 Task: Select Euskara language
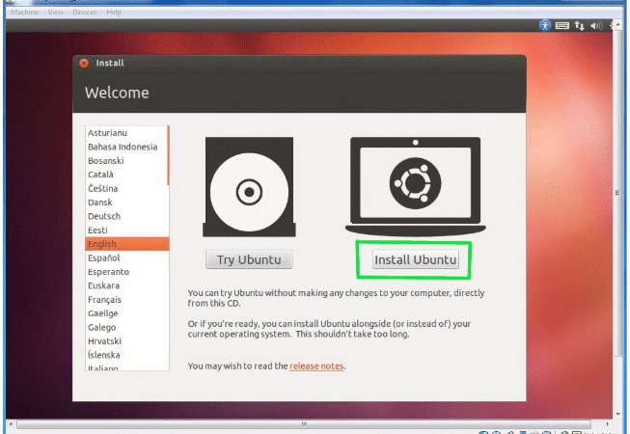pyautogui.click(x=126, y=285)
